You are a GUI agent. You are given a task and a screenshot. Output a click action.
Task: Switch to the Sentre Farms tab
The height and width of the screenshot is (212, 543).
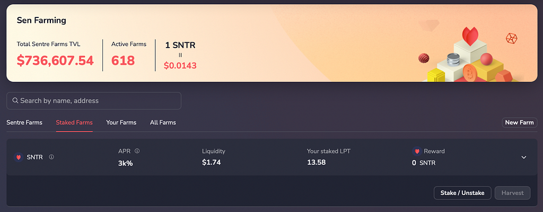click(24, 123)
